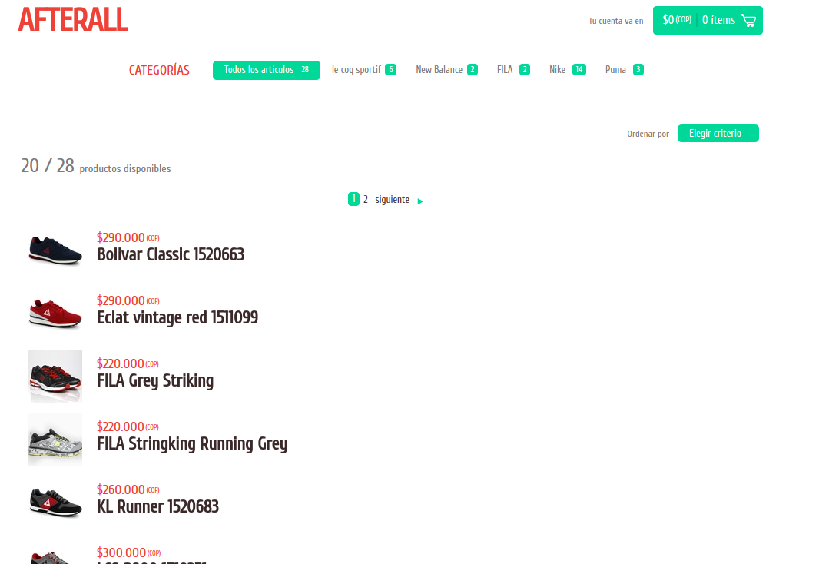Filter by New Balance category
Image resolution: width=819 pixels, height=564 pixels.
pos(446,70)
